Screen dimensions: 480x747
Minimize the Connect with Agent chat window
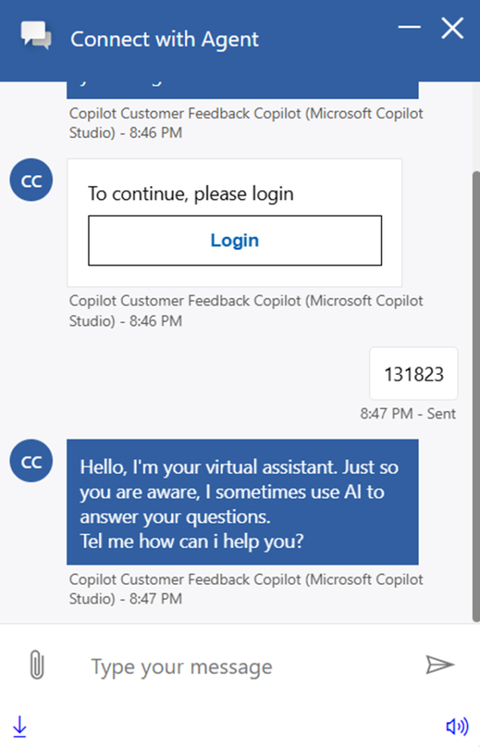pos(409,28)
